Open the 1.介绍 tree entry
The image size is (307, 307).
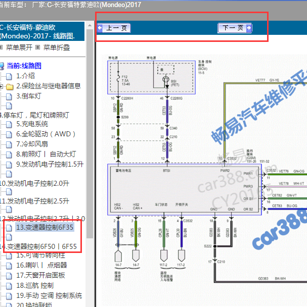click(25, 76)
